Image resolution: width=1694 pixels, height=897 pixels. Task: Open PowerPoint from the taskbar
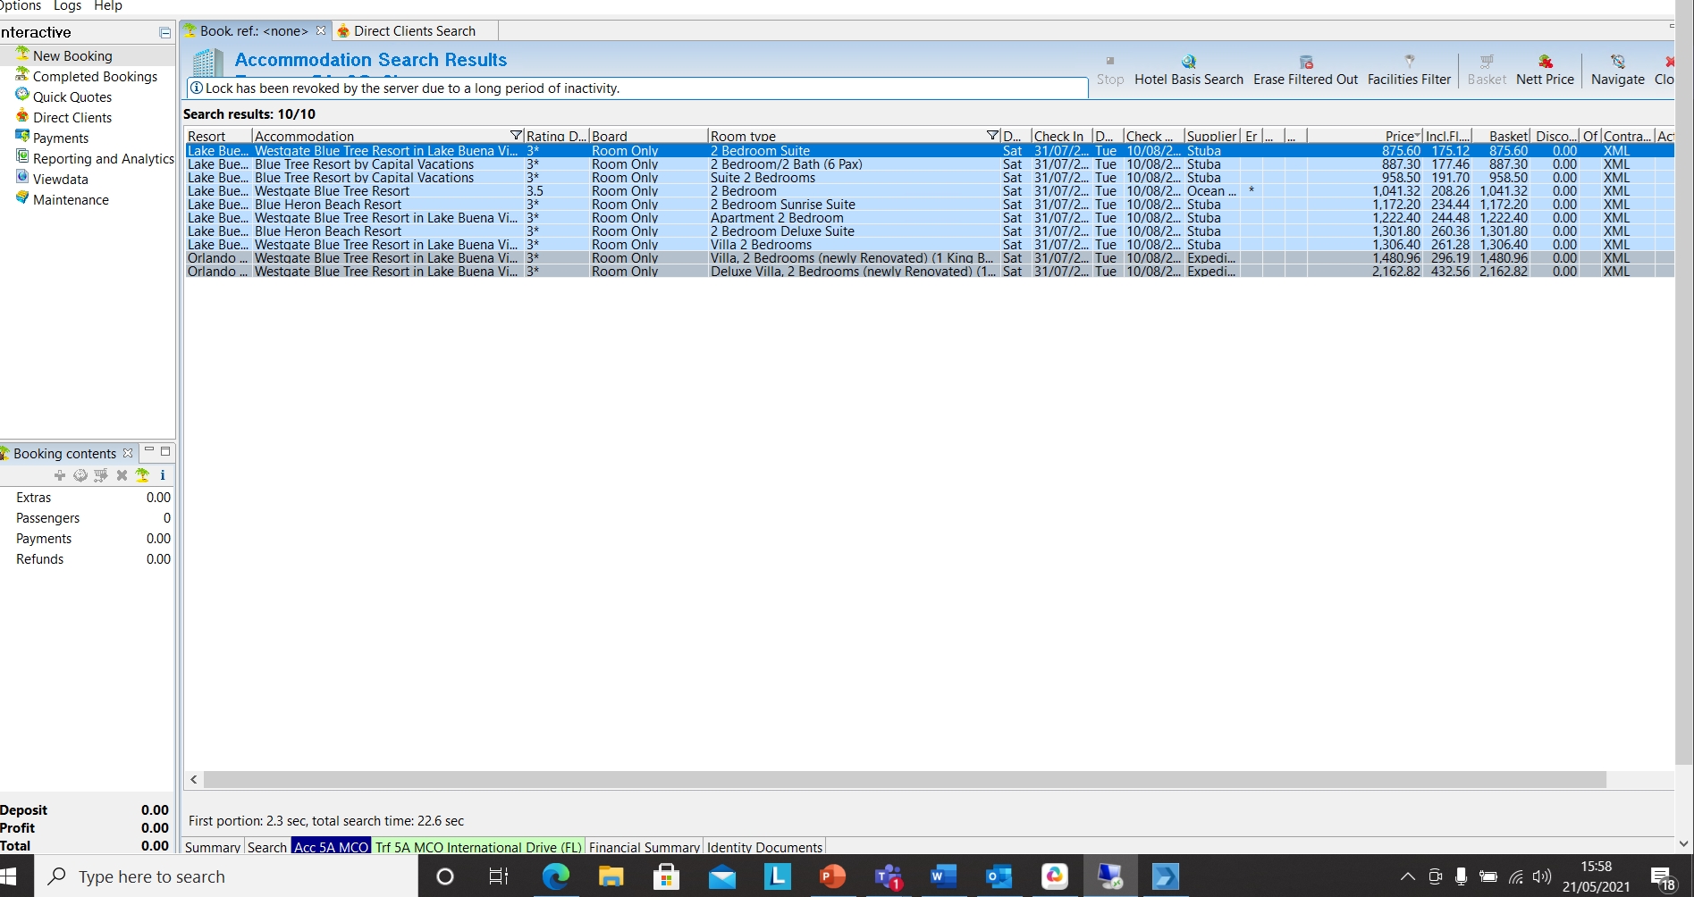[x=832, y=876]
